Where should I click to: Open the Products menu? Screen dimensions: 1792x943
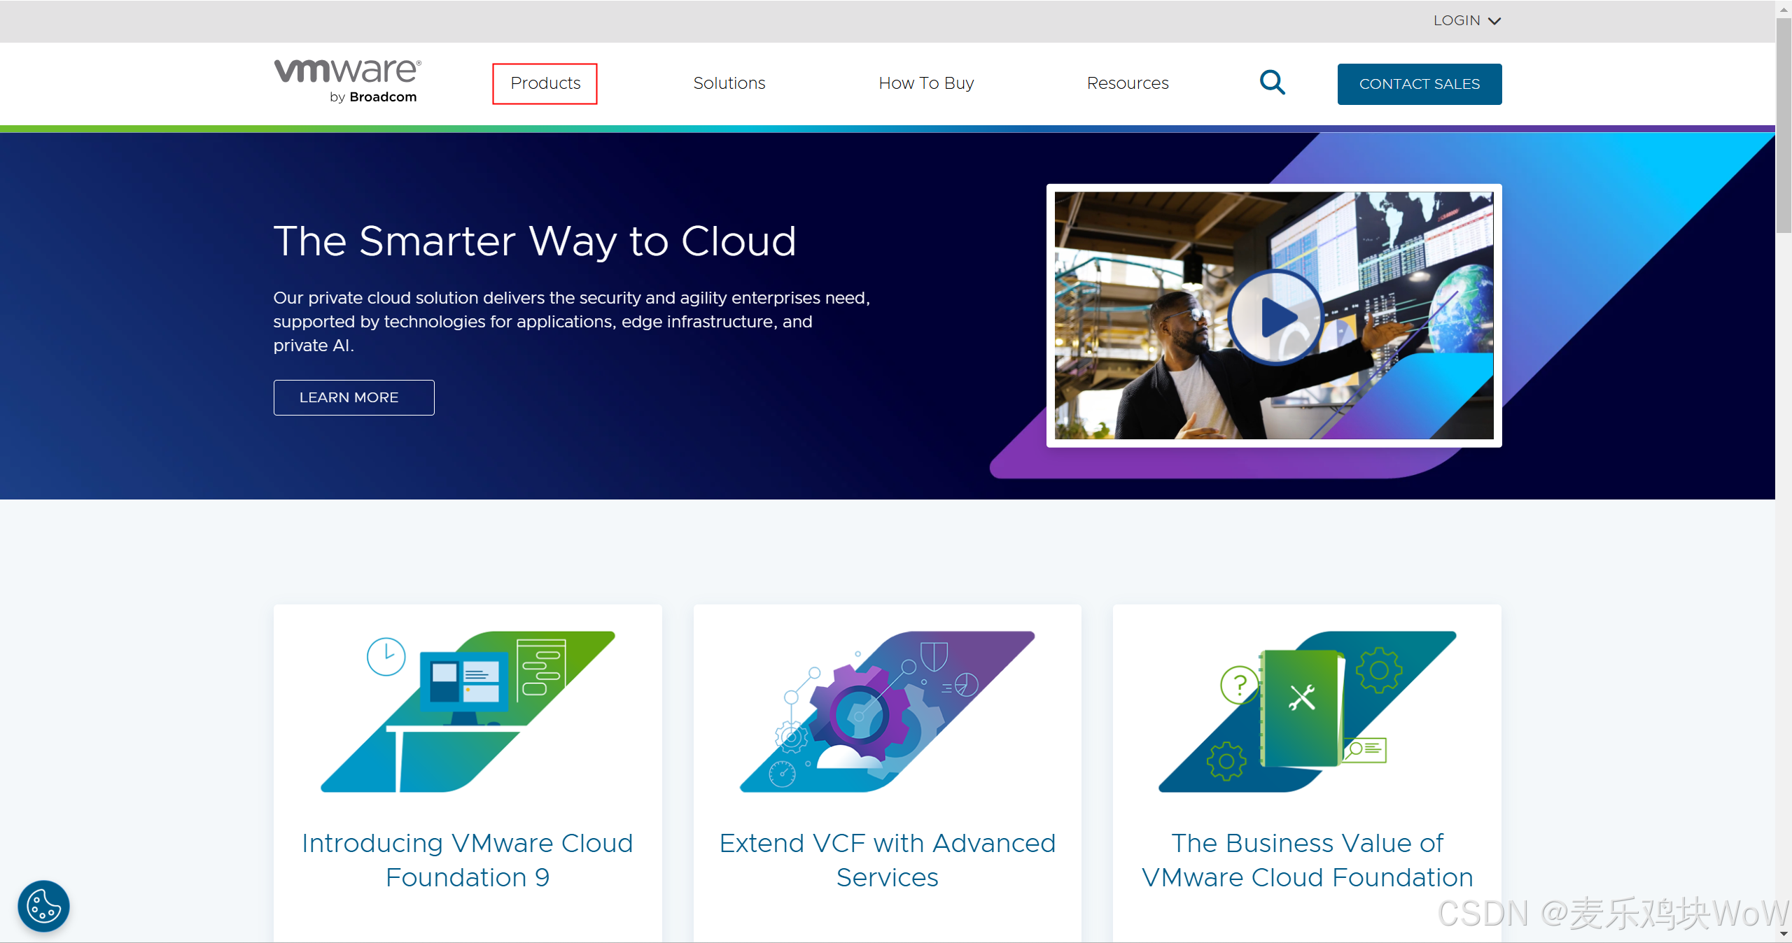click(x=545, y=83)
